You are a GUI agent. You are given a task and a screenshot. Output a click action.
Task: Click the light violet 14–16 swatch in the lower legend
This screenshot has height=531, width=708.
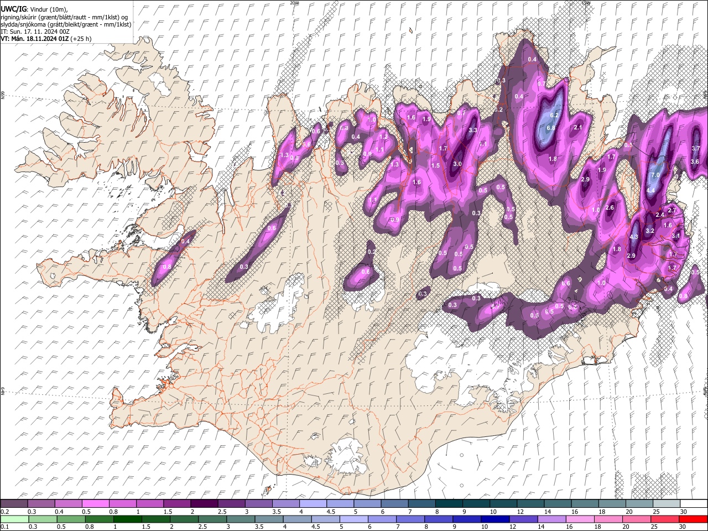pyautogui.click(x=551, y=519)
